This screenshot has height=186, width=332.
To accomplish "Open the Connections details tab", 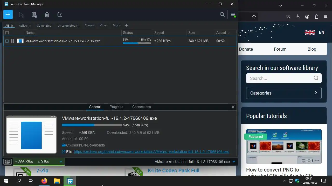I will (x=141, y=107).
